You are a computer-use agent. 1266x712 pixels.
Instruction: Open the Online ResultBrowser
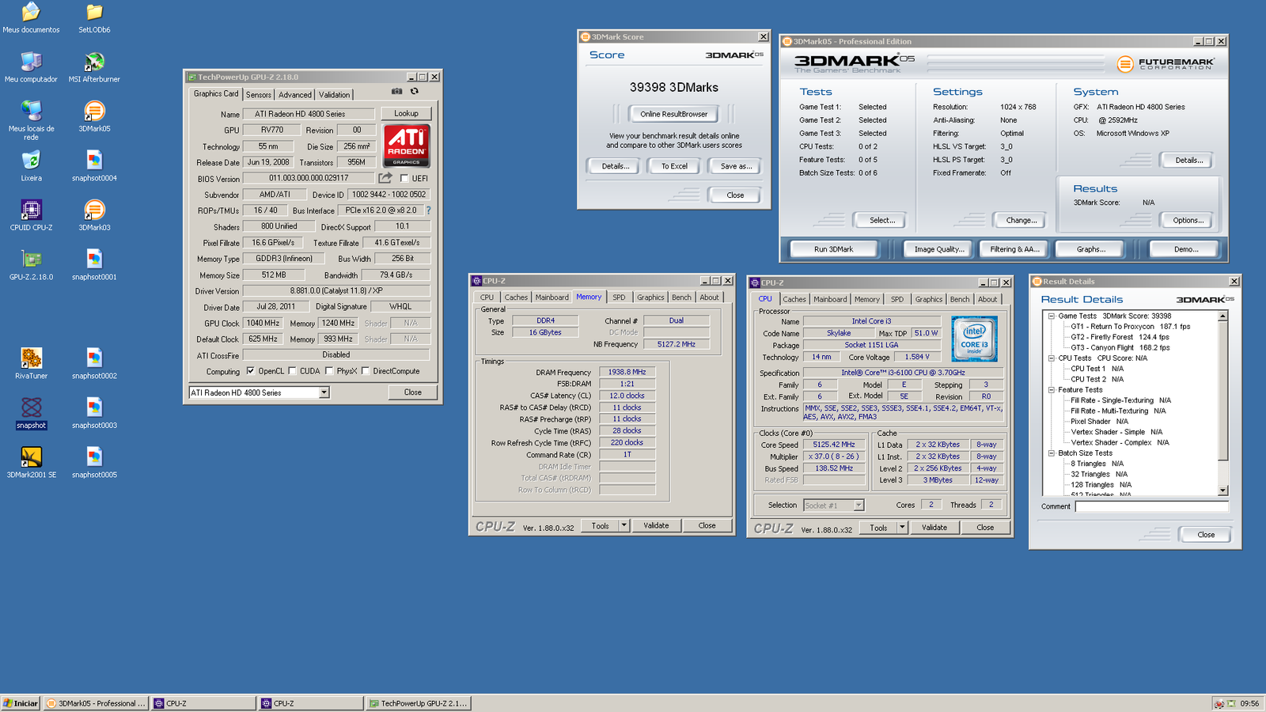pyautogui.click(x=673, y=114)
